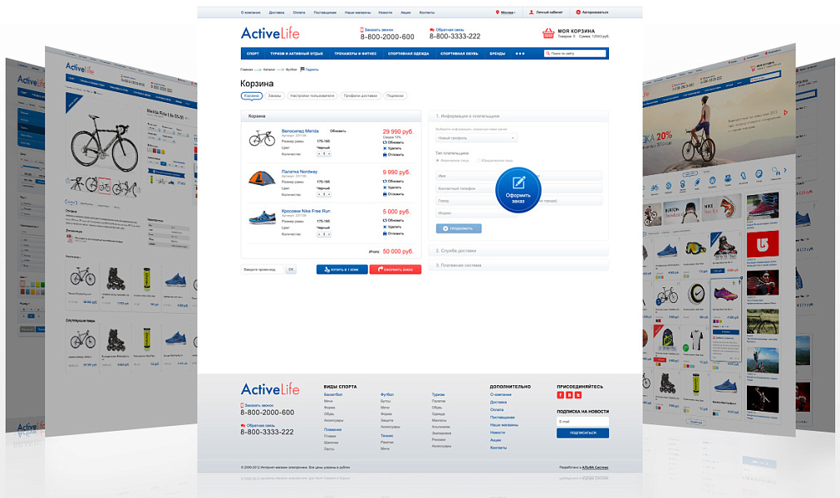
Task: Open the ••• overflow menu in navigation bar
Action: point(519,53)
